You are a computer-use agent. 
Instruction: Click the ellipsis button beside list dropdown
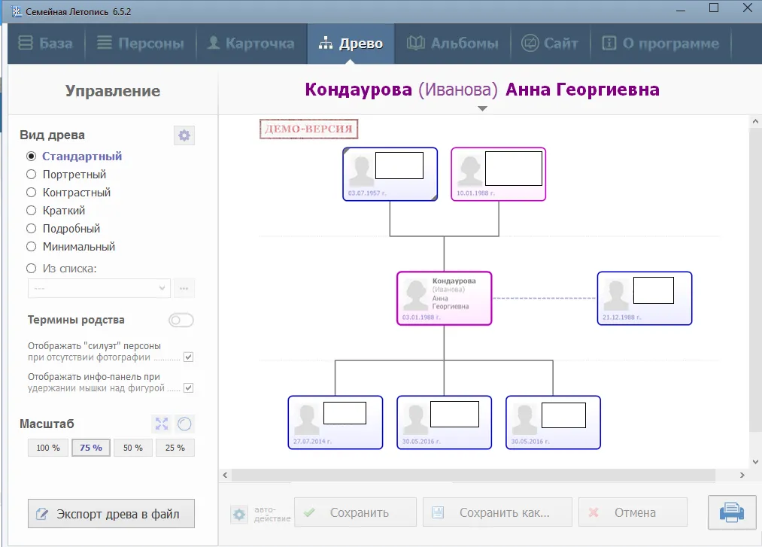pyautogui.click(x=184, y=288)
